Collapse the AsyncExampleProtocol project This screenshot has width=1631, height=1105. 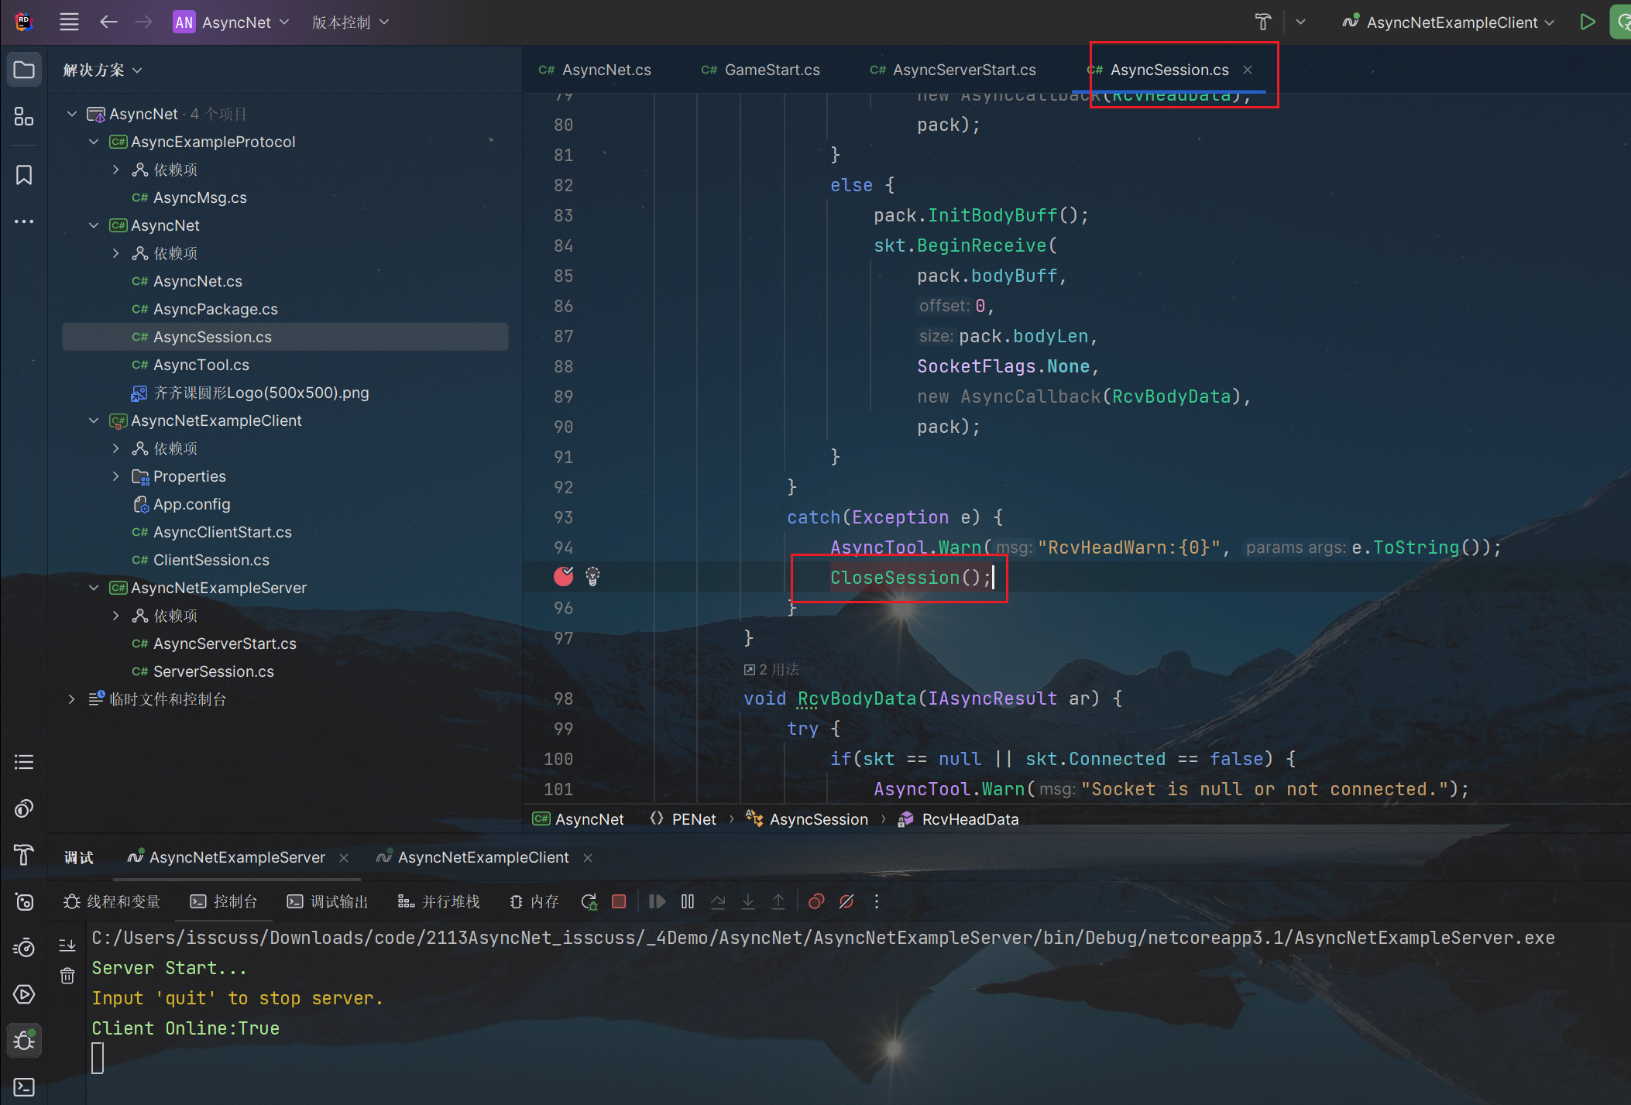click(x=94, y=142)
